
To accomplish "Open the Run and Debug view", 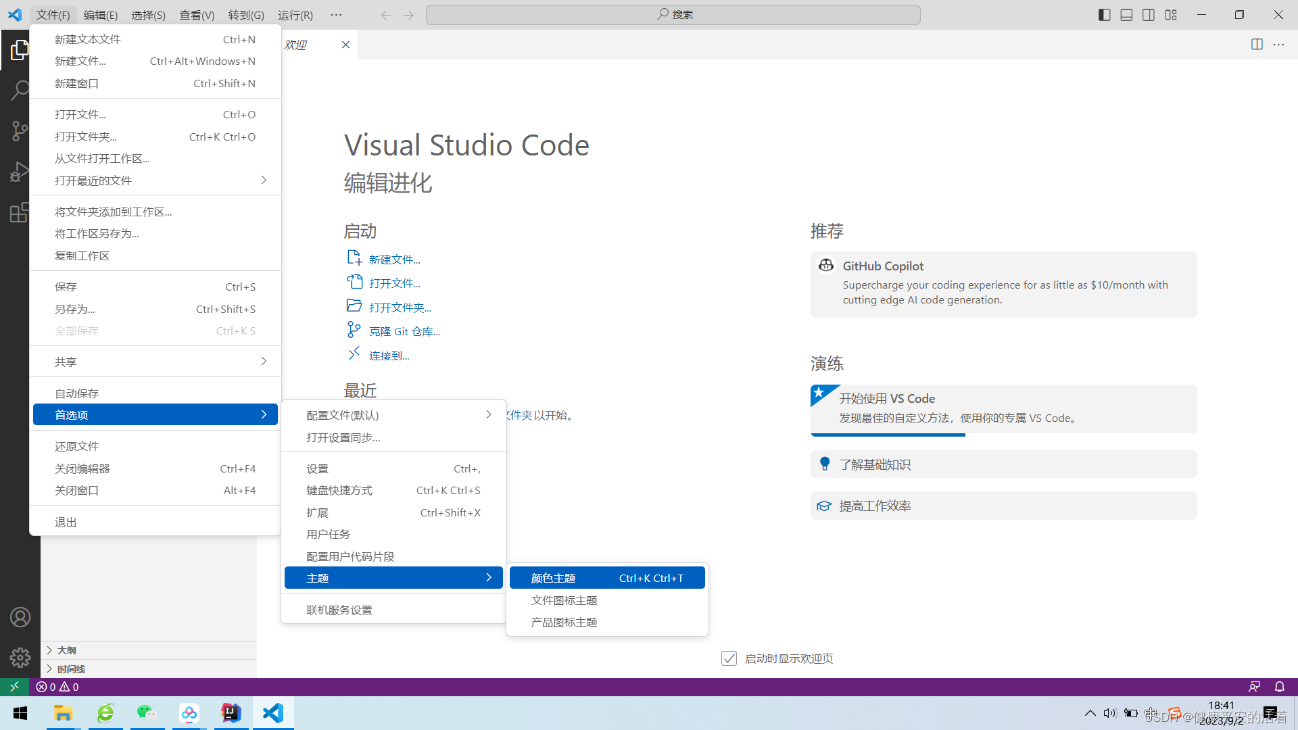I will point(20,171).
